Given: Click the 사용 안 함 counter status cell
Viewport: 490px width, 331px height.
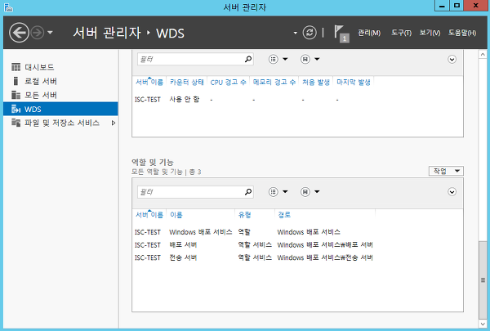Looking at the screenshot, I should pos(184,100).
